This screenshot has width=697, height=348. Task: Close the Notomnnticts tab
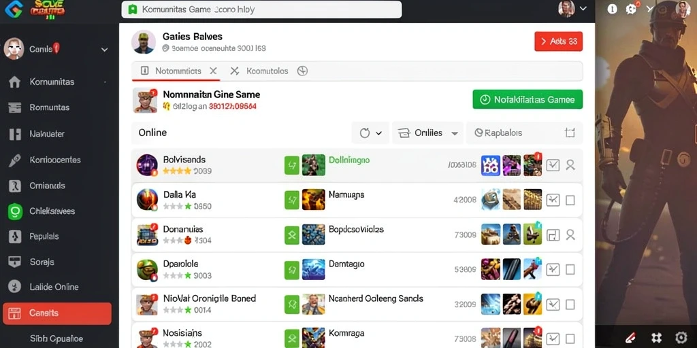click(x=213, y=71)
